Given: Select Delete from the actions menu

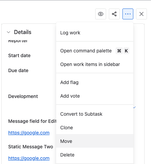Looking at the screenshot, I should [95, 155].
